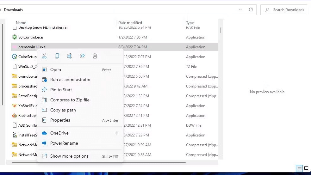The height and width of the screenshot is (175, 311).
Task: Click the Show more options icon
Action: (44, 156)
